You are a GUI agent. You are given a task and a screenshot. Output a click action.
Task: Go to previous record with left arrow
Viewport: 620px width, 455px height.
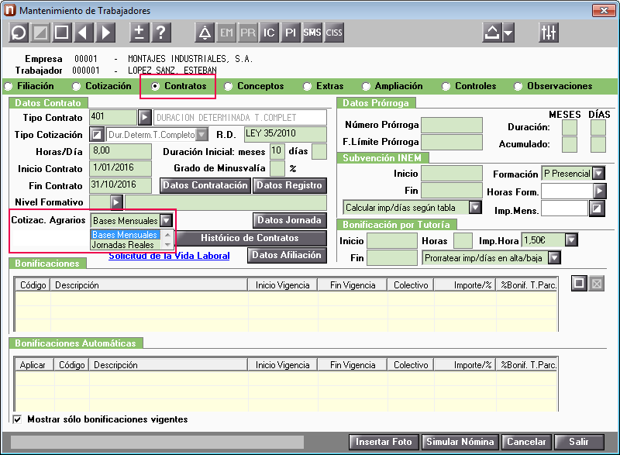pos(84,33)
